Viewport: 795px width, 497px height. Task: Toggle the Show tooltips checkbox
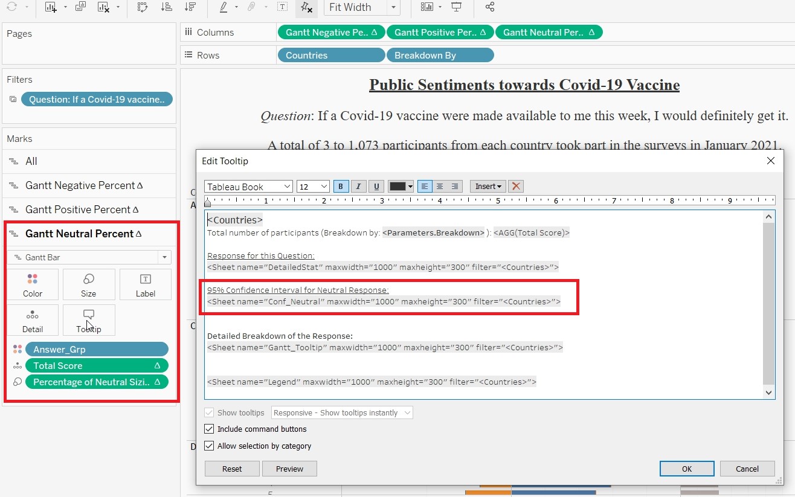209,413
